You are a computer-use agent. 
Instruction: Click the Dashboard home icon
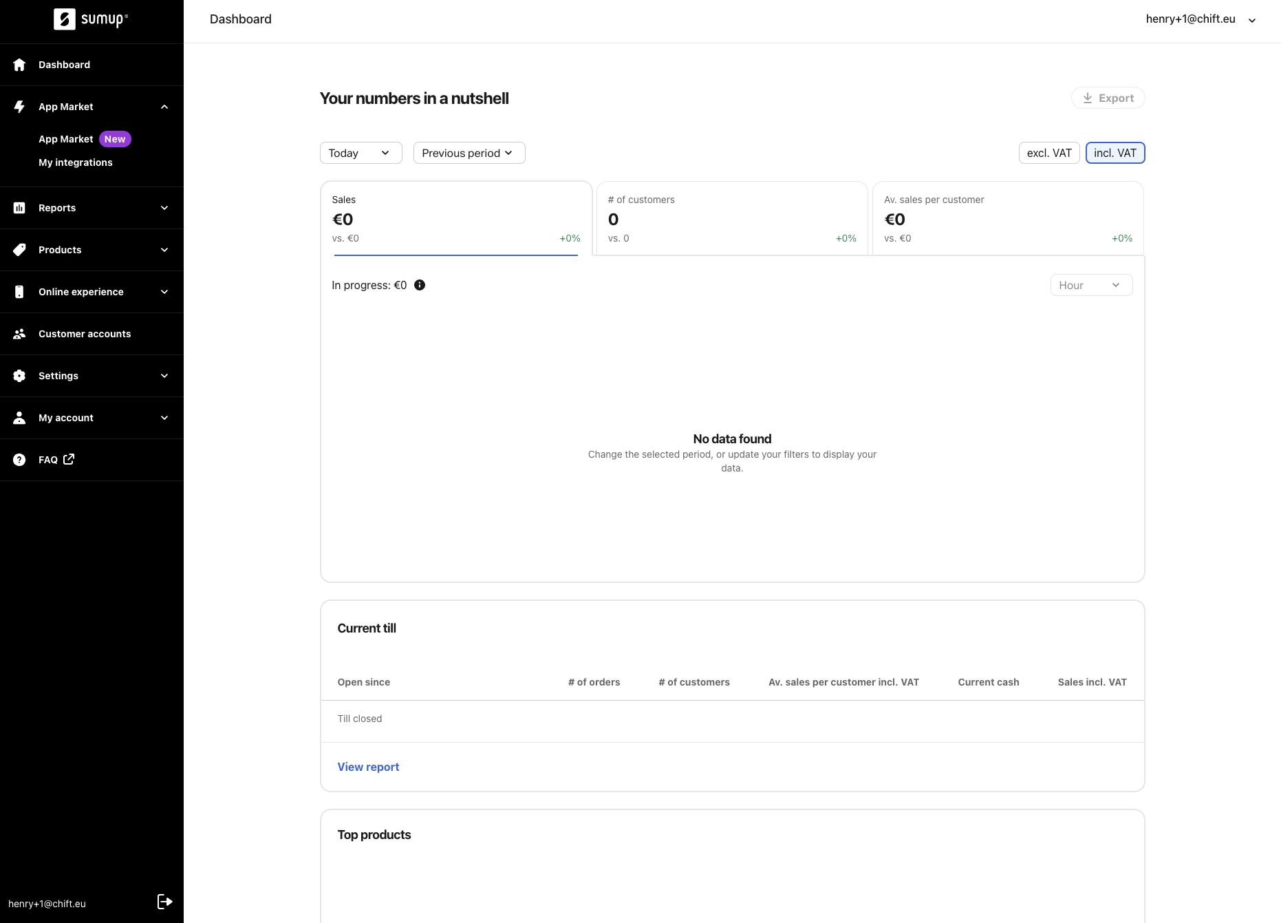[x=19, y=65]
